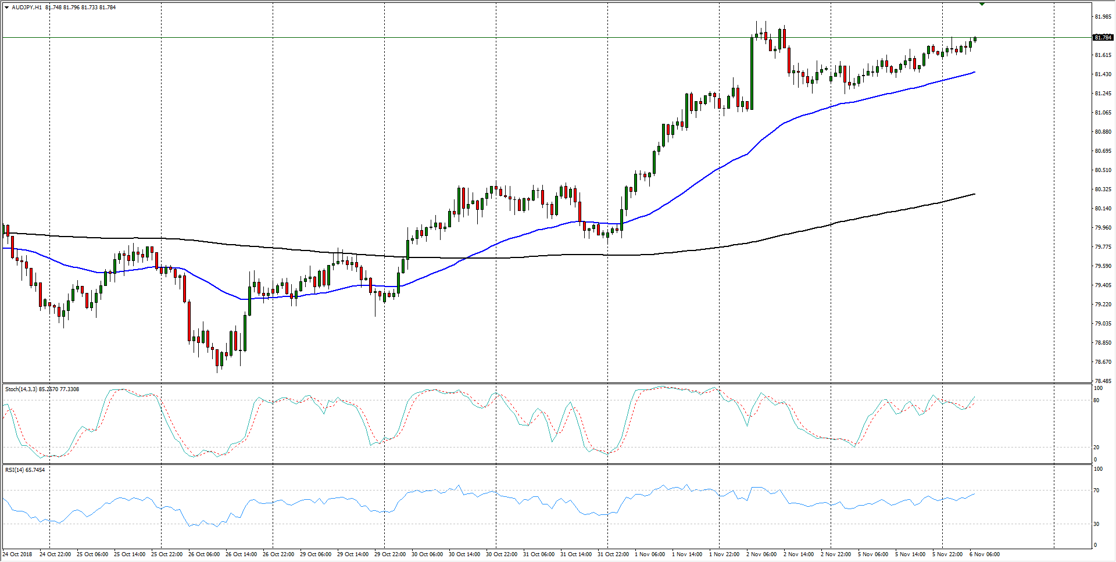
Task: Click the green chart shift marker triangle
Action: 982,3
